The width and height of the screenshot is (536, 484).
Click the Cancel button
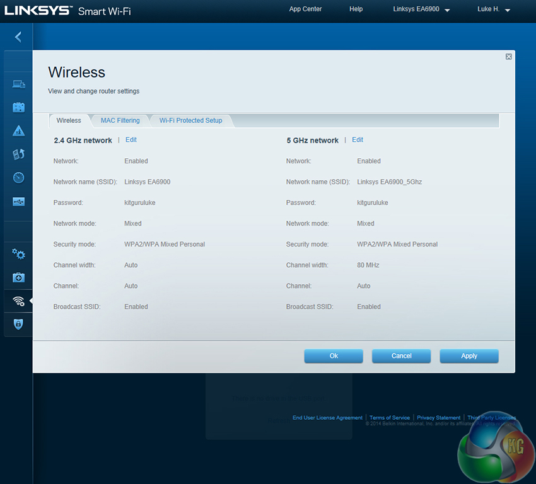(x=401, y=356)
